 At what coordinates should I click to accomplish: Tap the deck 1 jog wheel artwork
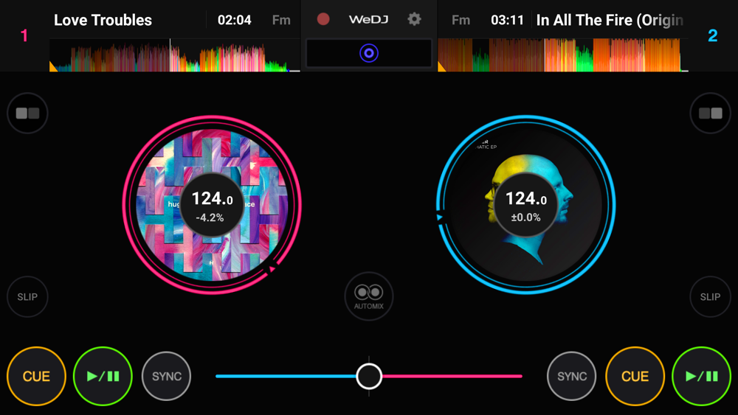pyautogui.click(x=212, y=204)
